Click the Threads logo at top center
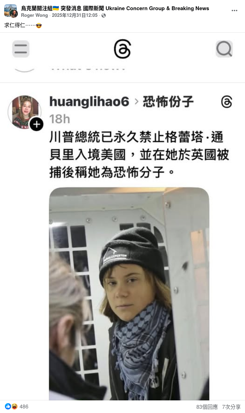The height and width of the screenshot is (413, 245). point(122,49)
